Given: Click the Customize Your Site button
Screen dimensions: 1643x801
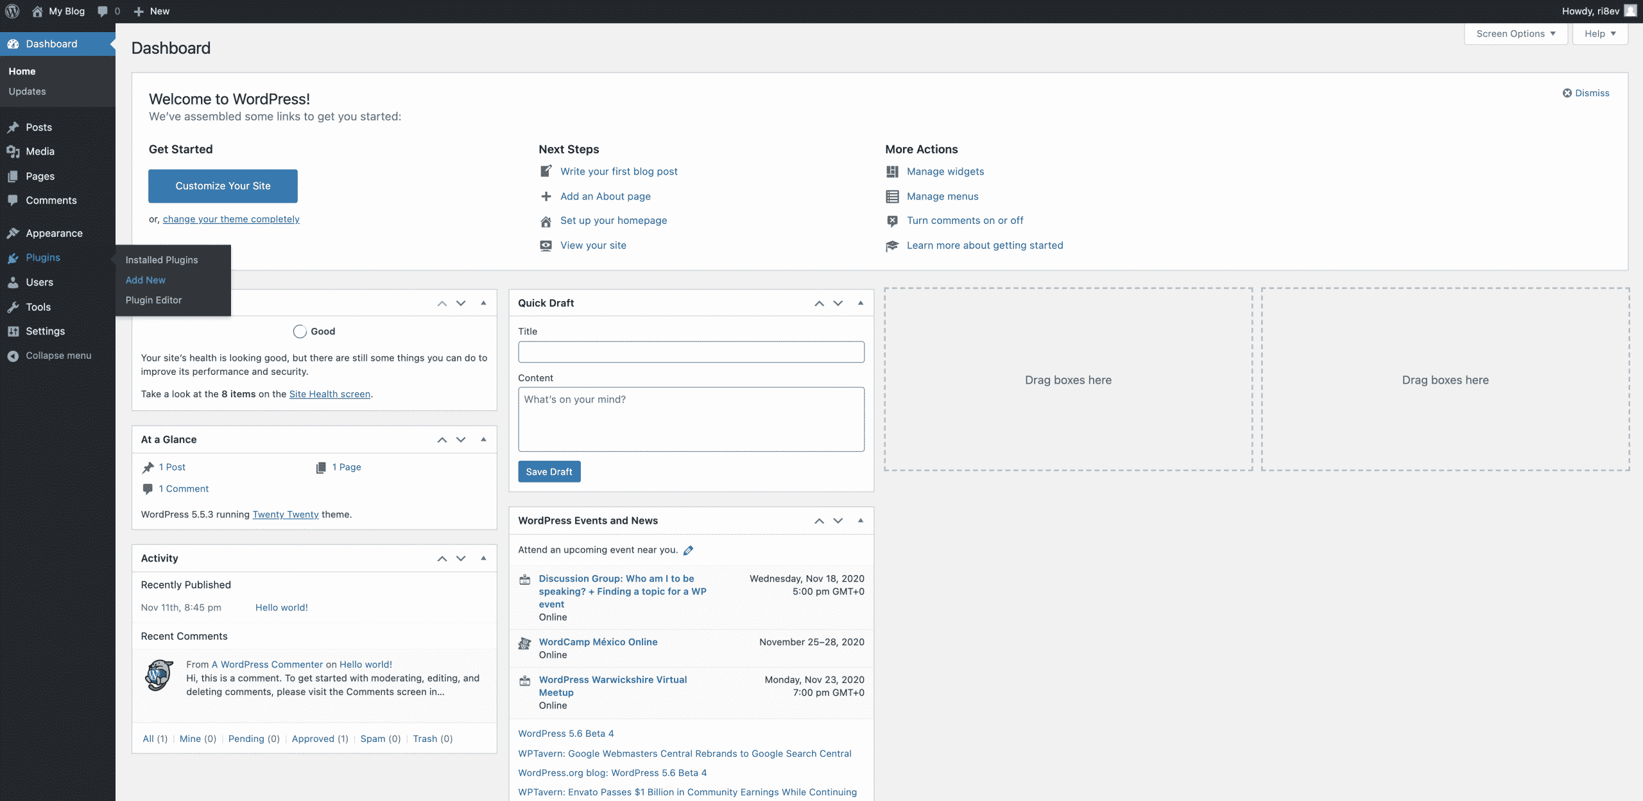Looking at the screenshot, I should click(223, 186).
